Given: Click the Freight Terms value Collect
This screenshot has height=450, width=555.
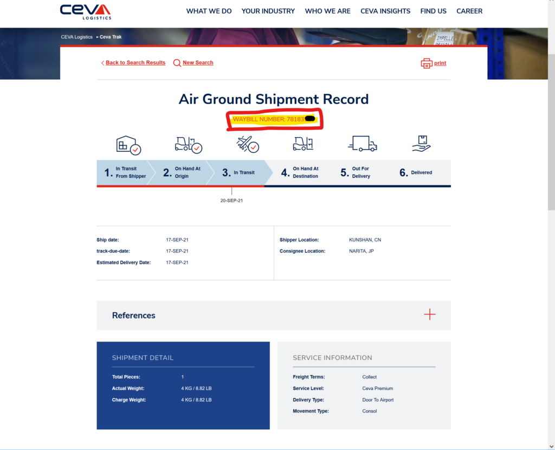Looking at the screenshot, I should 369,377.
